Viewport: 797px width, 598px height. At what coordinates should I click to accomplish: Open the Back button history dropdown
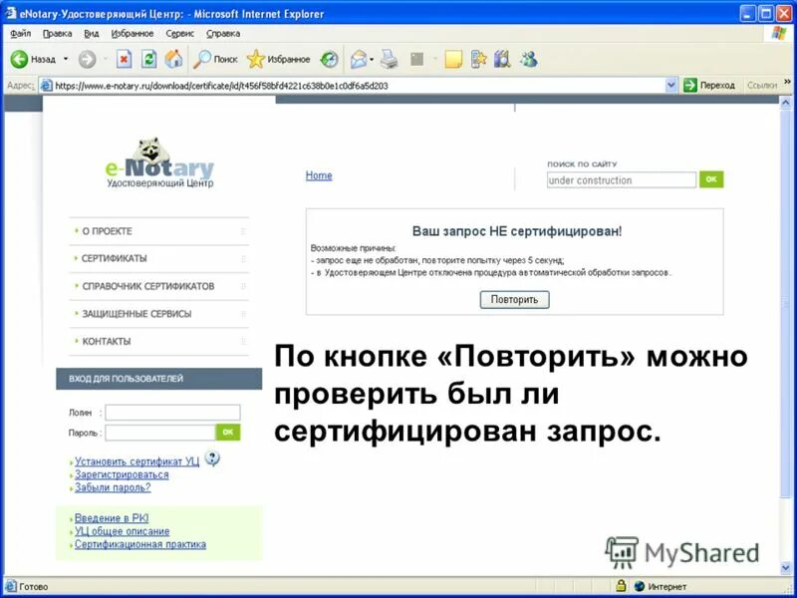(x=64, y=60)
